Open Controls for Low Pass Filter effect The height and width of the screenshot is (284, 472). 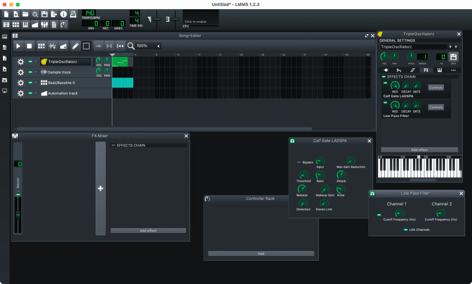pos(436,107)
